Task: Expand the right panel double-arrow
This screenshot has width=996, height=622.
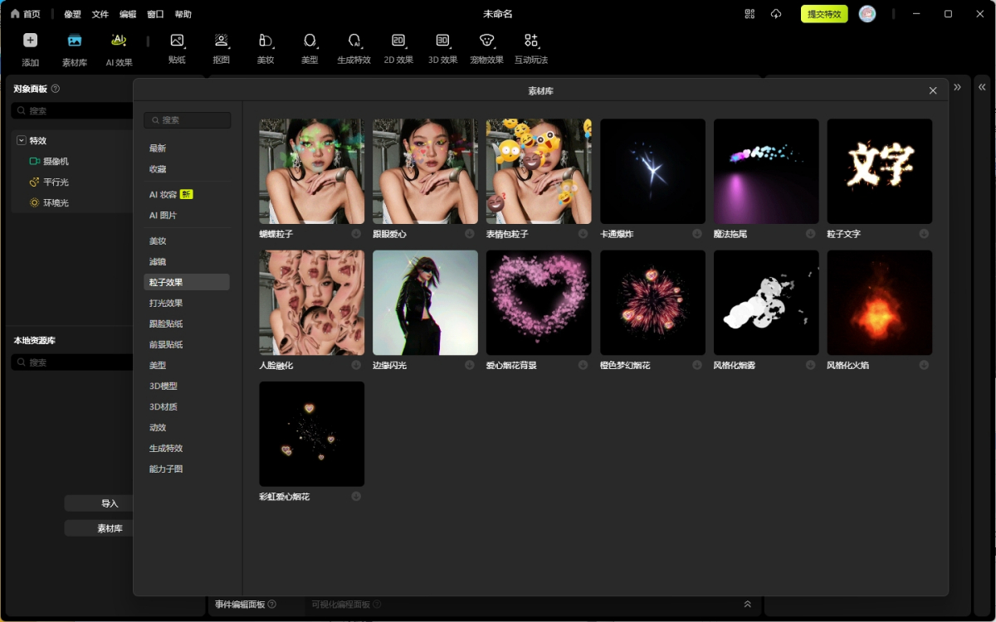Action: pos(982,87)
